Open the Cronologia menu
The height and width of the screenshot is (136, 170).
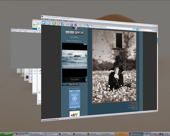59,21
